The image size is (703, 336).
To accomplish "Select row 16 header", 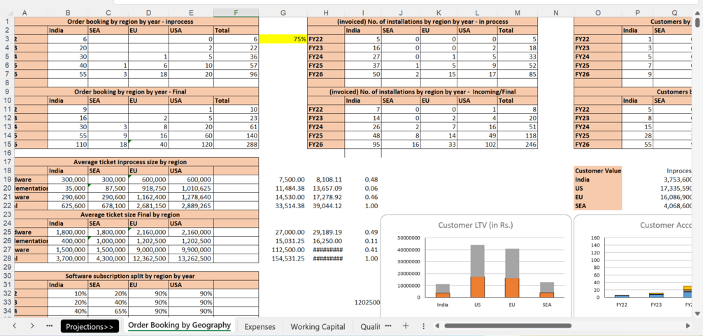I will 7,153.
